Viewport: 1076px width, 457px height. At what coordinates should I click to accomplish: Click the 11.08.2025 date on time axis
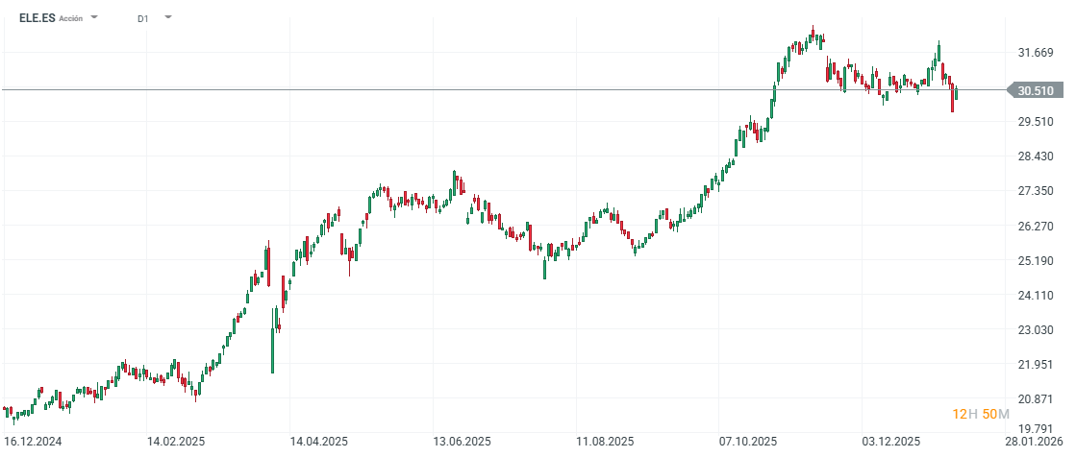click(x=605, y=442)
